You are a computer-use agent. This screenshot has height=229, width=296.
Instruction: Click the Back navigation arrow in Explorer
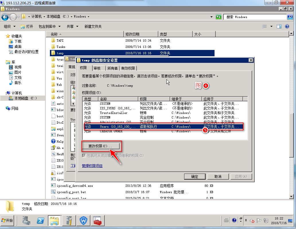[x=5, y=17]
